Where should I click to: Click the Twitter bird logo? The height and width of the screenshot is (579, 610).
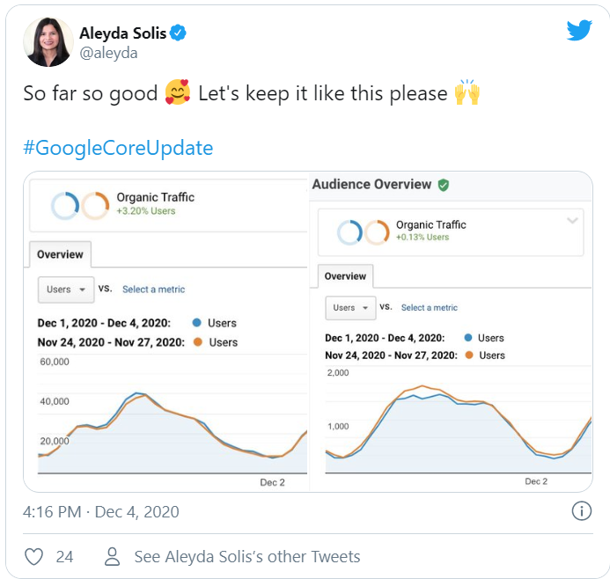coord(579,31)
